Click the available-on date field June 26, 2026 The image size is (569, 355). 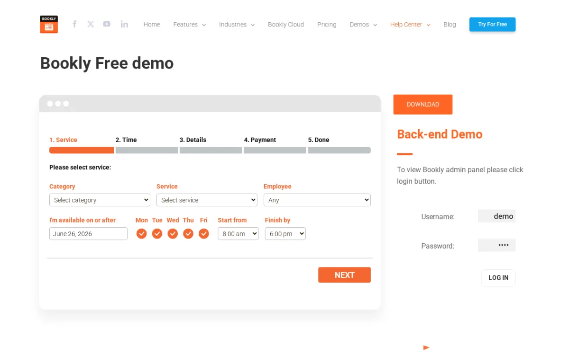coord(88,234)
